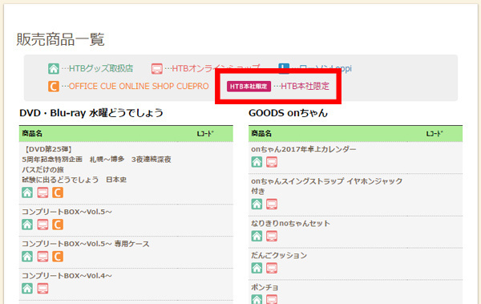Click the orange C CUEPRO legend icon
The image size is (481, 304).
(x=54, y=87)
